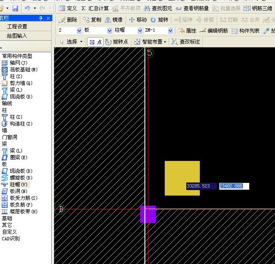Open the ZM-1 component name dropdown
This screenshot has width=275, height=264.
click(x=170, y=30)
